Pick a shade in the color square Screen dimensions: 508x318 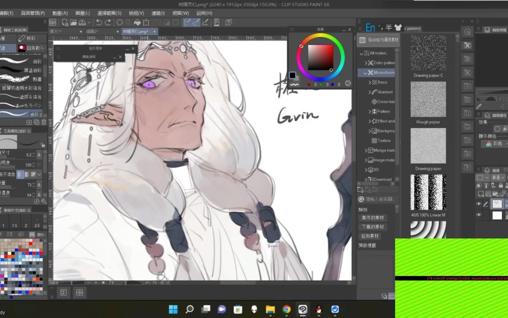tap(320, 57)
